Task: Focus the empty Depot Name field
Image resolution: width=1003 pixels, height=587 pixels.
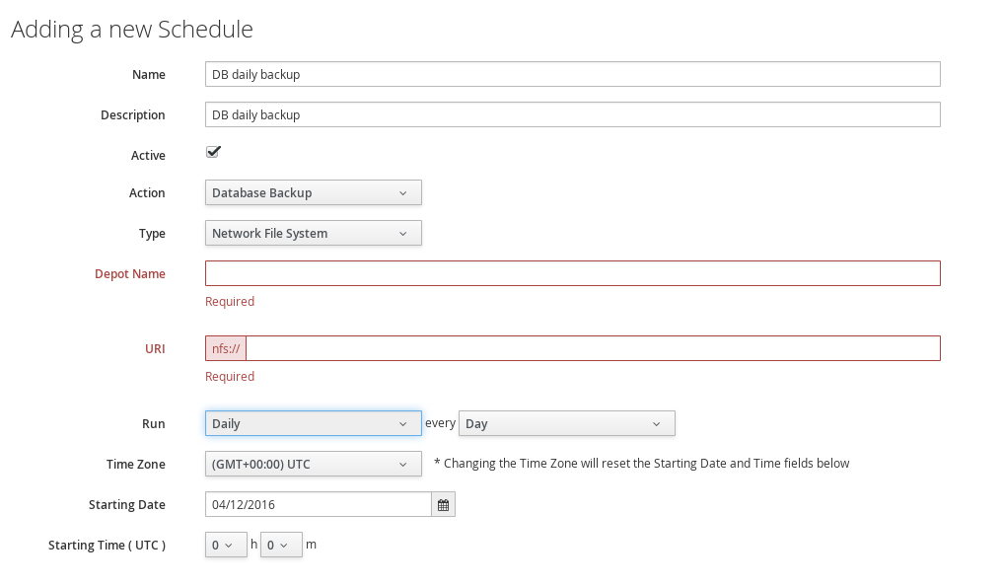Action: click(x=572, y=273)
